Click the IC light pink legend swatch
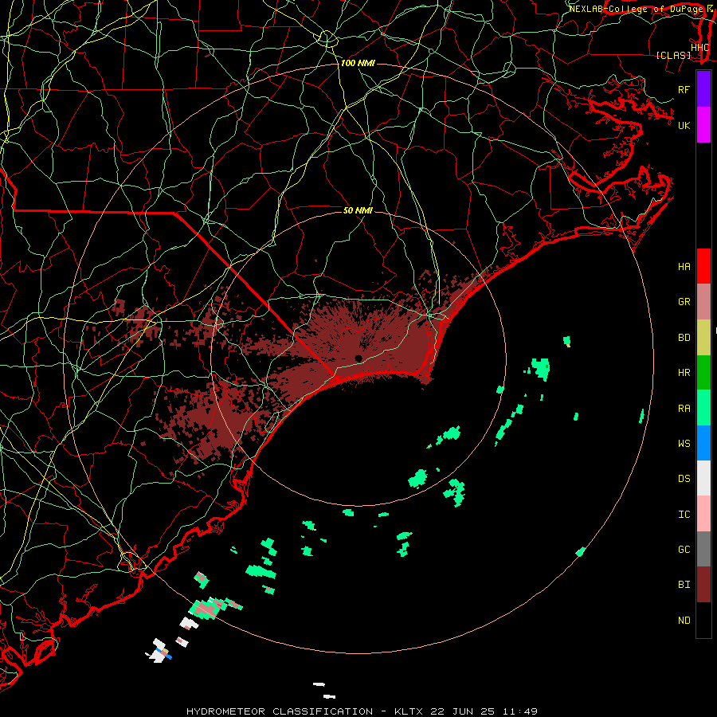Viewport: 717px width, 717px height. [x=703, y=514]
